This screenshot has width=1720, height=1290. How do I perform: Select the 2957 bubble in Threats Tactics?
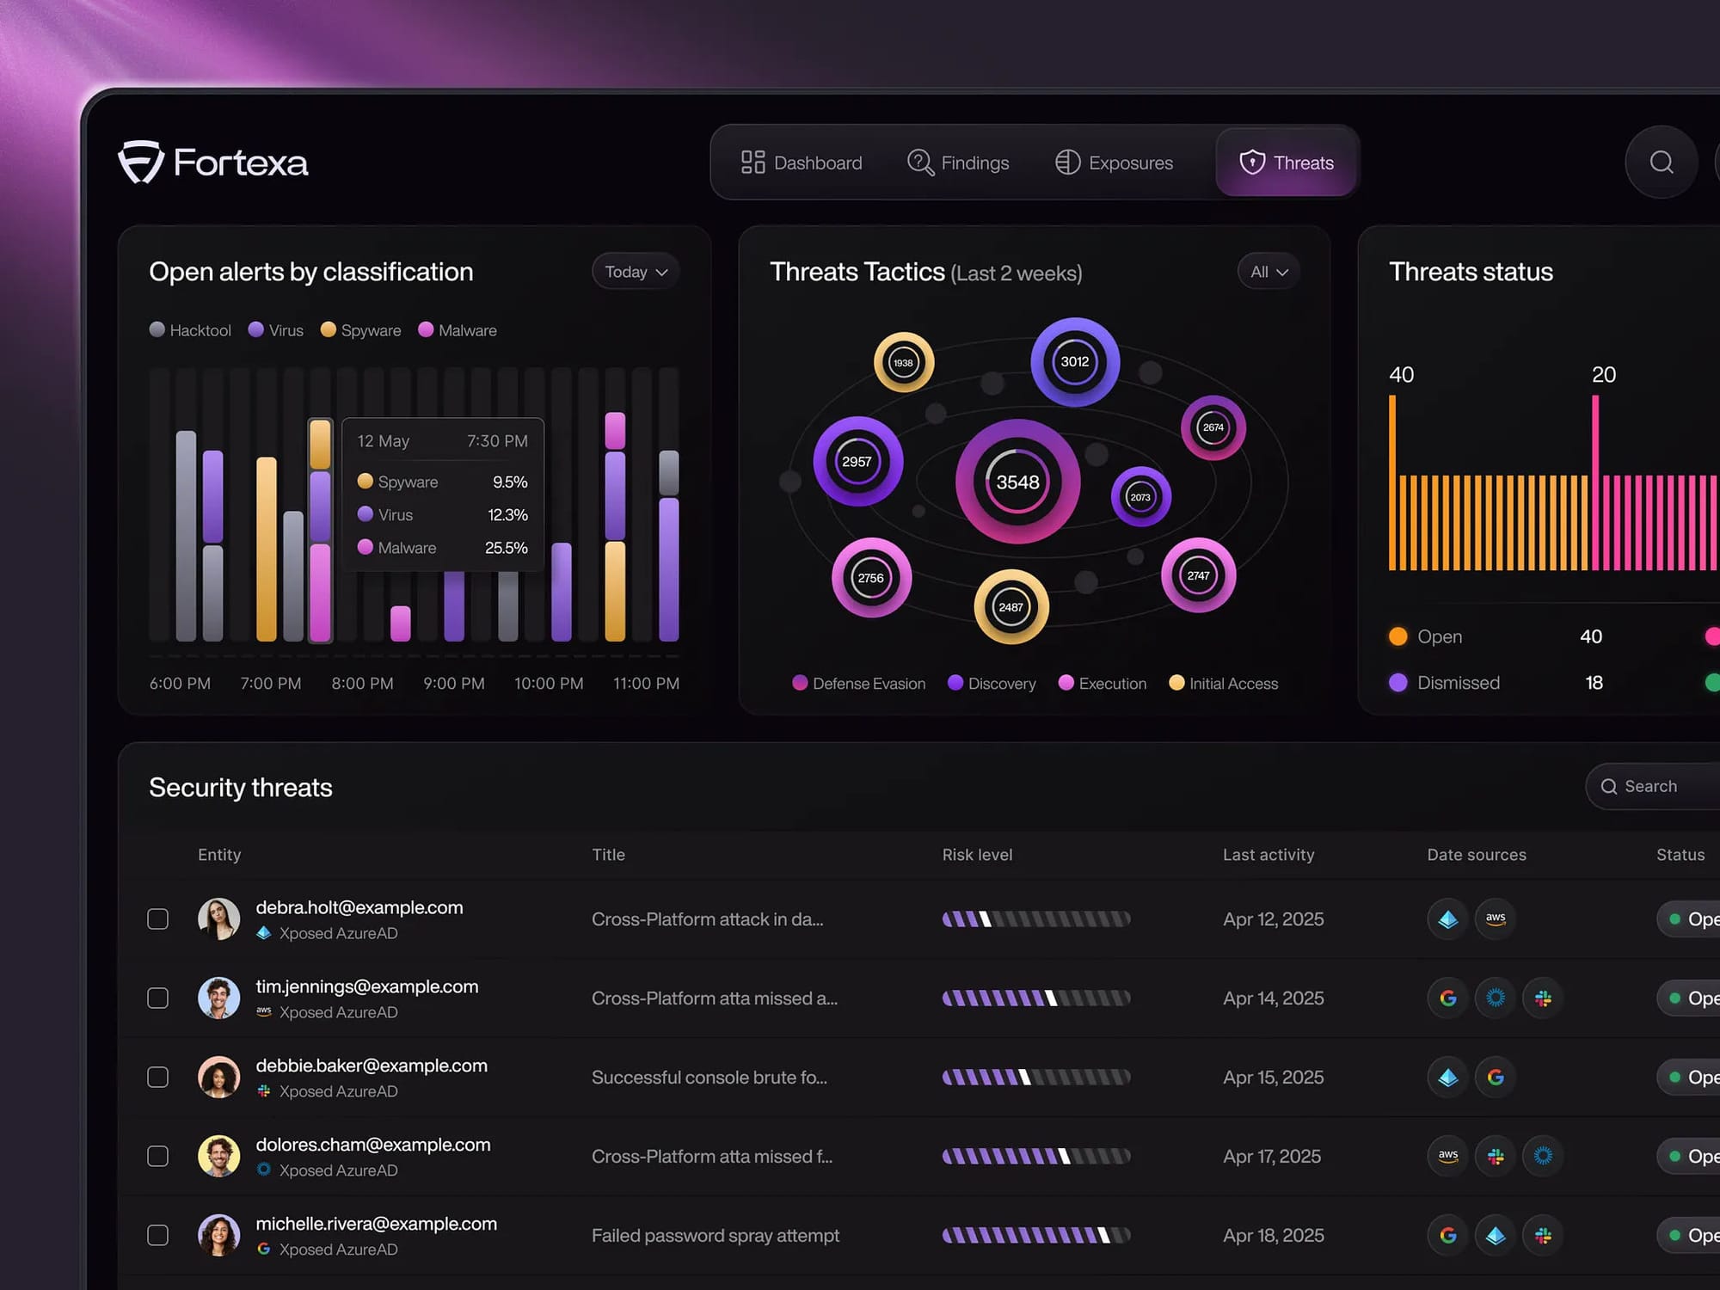(857, 461)
